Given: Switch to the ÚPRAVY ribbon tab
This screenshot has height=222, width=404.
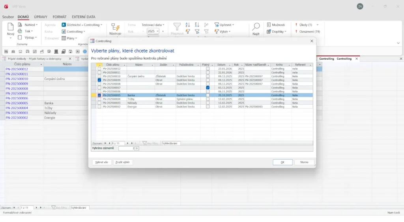Looking at the screenshot, I should 41,17.
